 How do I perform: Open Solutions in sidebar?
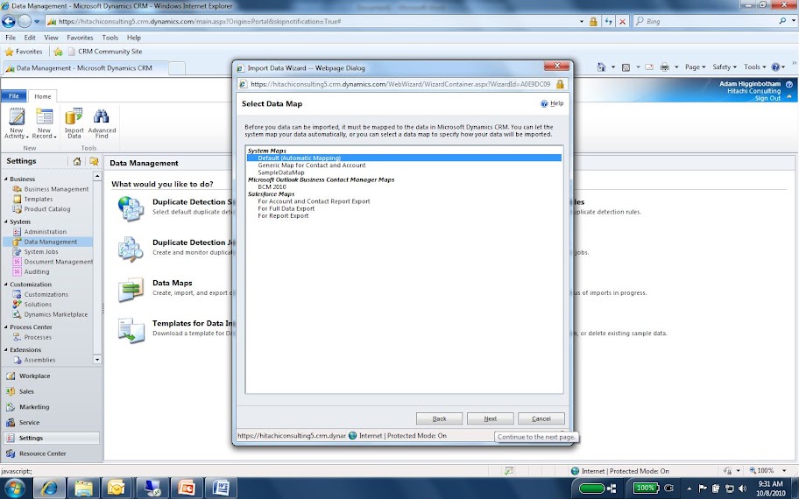click(x=38, y=305)
